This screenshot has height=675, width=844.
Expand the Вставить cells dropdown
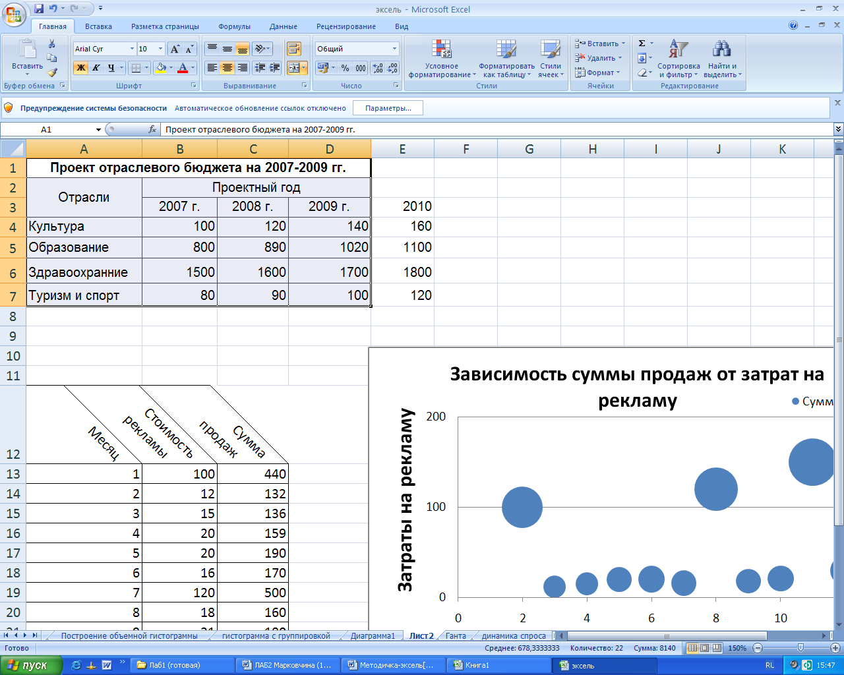click(x=623, y=44)
